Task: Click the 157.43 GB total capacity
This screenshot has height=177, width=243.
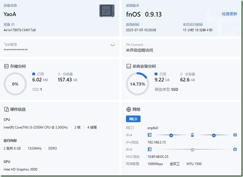Action: click(x=68, y=80)
